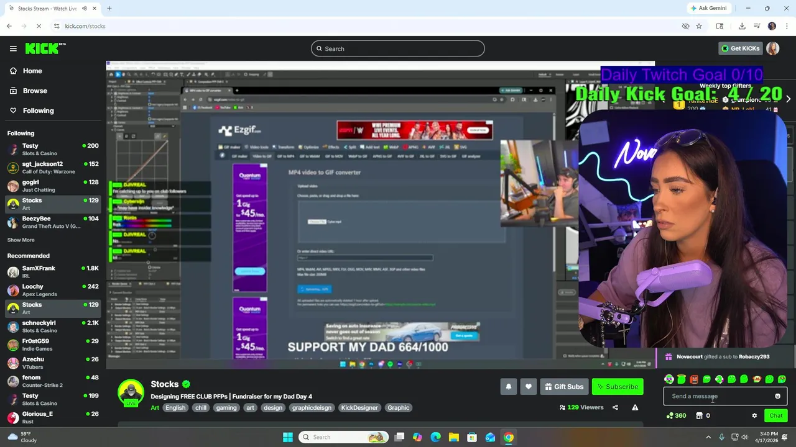This screenshot has height=447, width=796.
Task: Click the green Subscribe button
Action: click(617, 387)
